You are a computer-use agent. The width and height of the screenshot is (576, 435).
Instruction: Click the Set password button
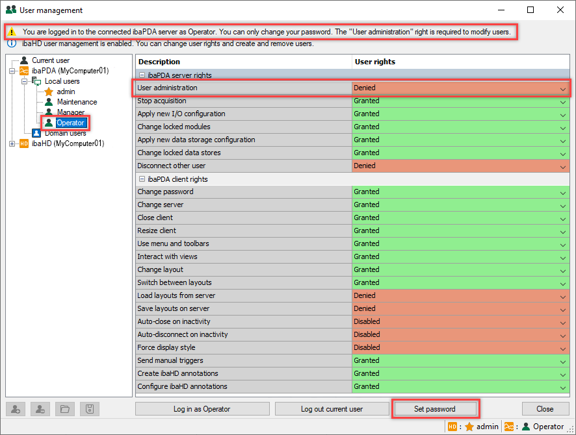coord(435,409)
